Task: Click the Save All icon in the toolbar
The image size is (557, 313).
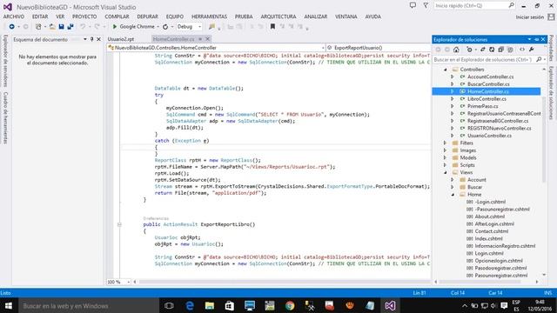Action: 70,27
